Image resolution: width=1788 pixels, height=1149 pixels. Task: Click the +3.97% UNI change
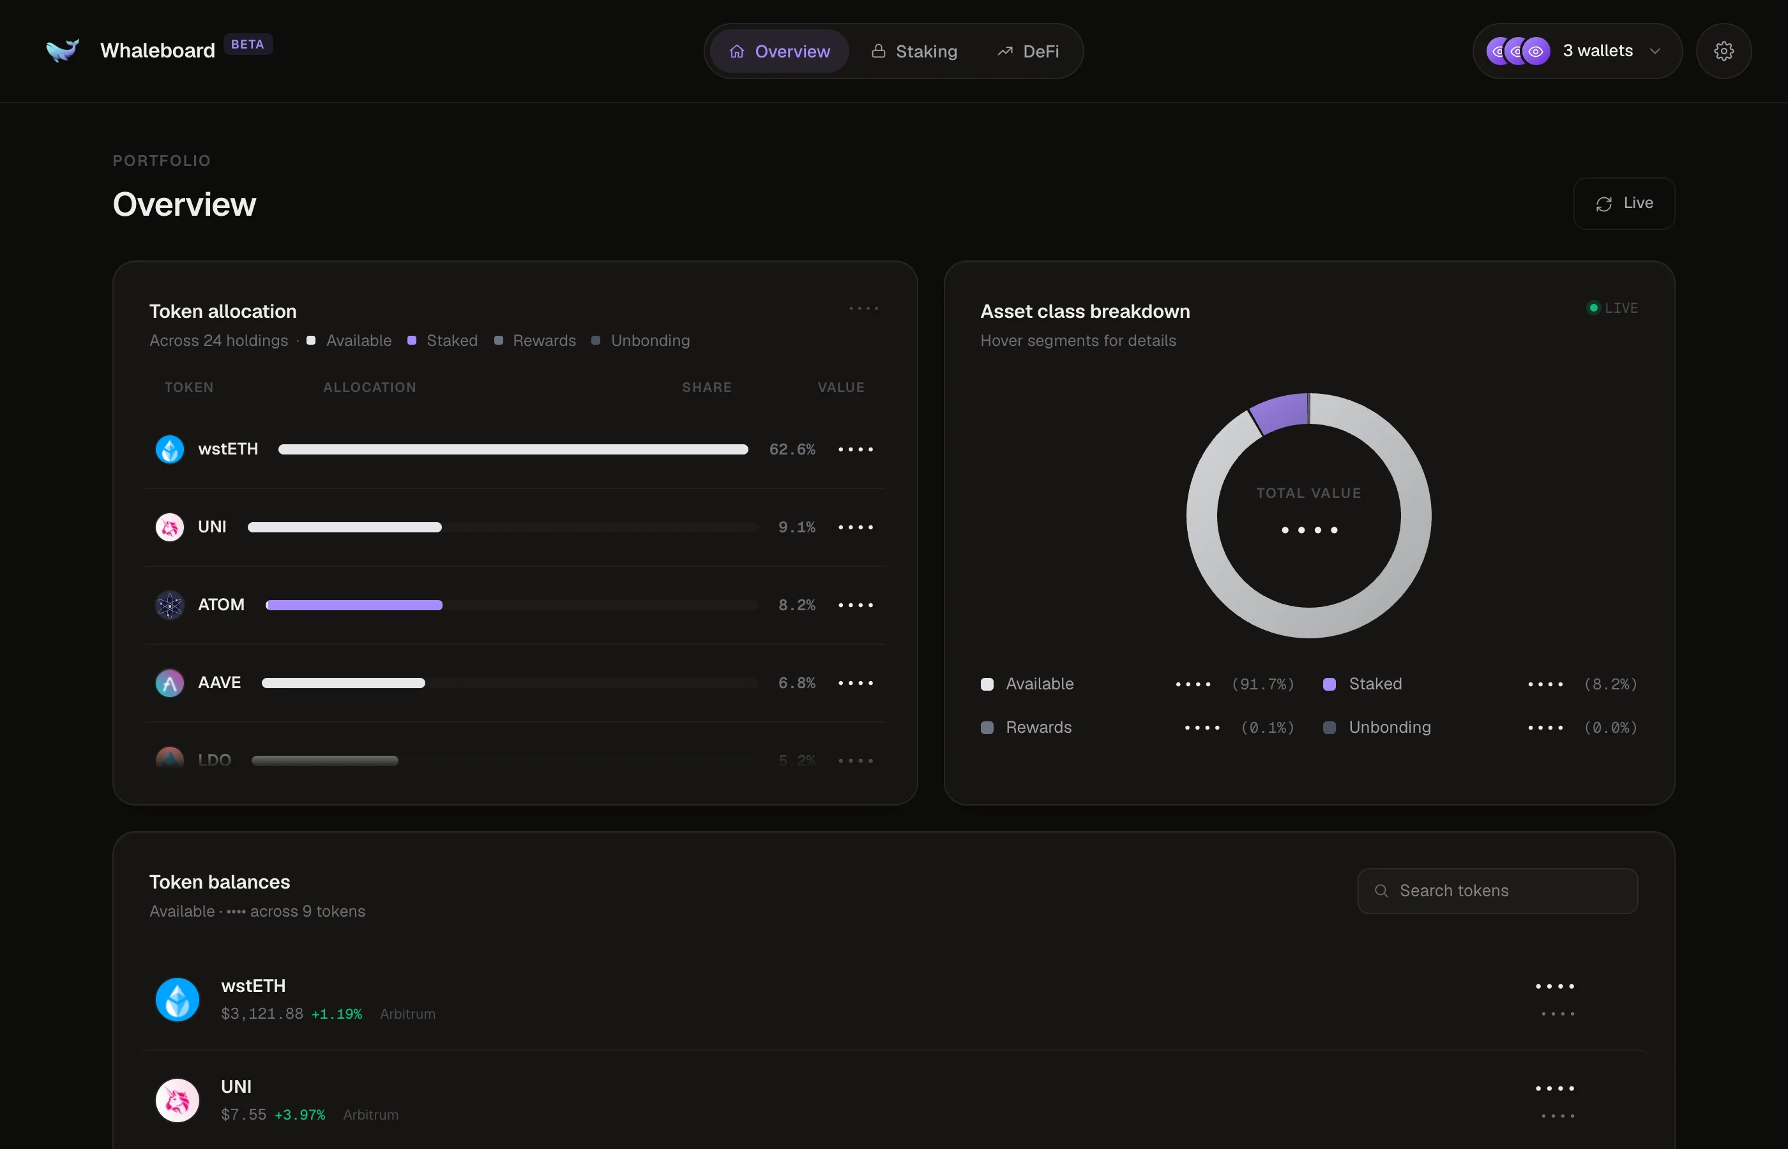[300, 1115]
